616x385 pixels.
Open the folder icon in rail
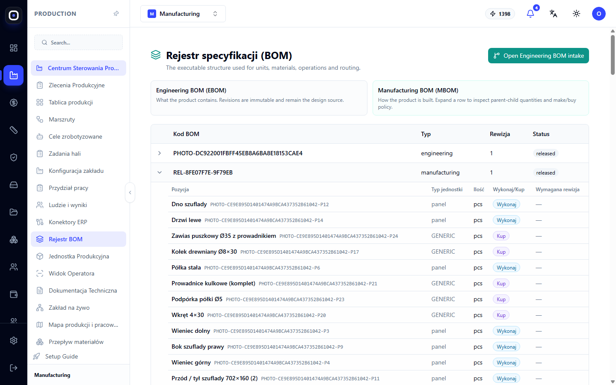click(14, 212)
